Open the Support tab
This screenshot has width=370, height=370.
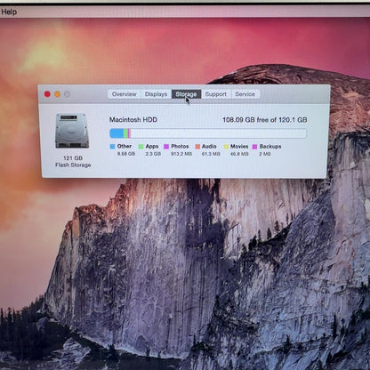click(x=216, y=94)
